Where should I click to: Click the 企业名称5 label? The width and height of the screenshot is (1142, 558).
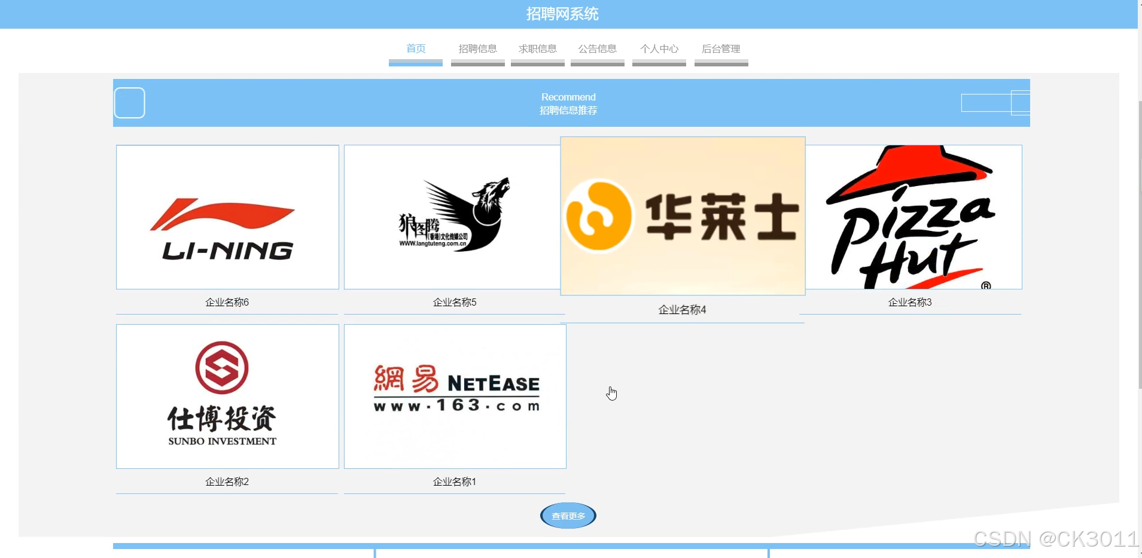(x=455, y=303)
